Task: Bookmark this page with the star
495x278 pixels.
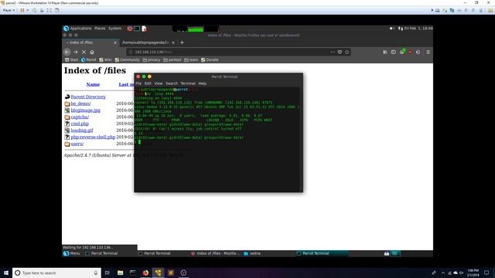Action: 347,52
